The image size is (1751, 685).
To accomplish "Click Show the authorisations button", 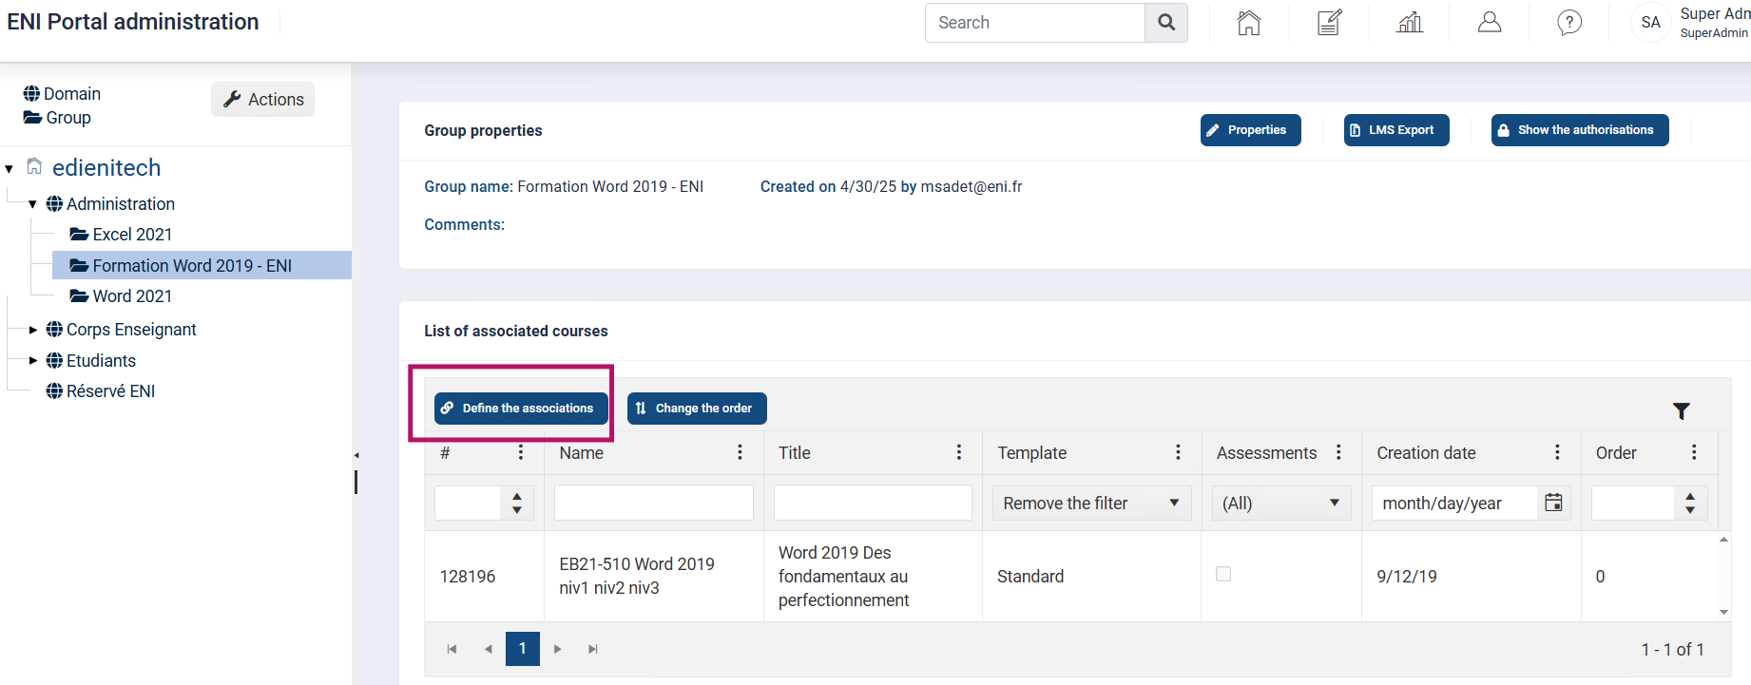I will pyautogui.click(x=1580, y=130).
